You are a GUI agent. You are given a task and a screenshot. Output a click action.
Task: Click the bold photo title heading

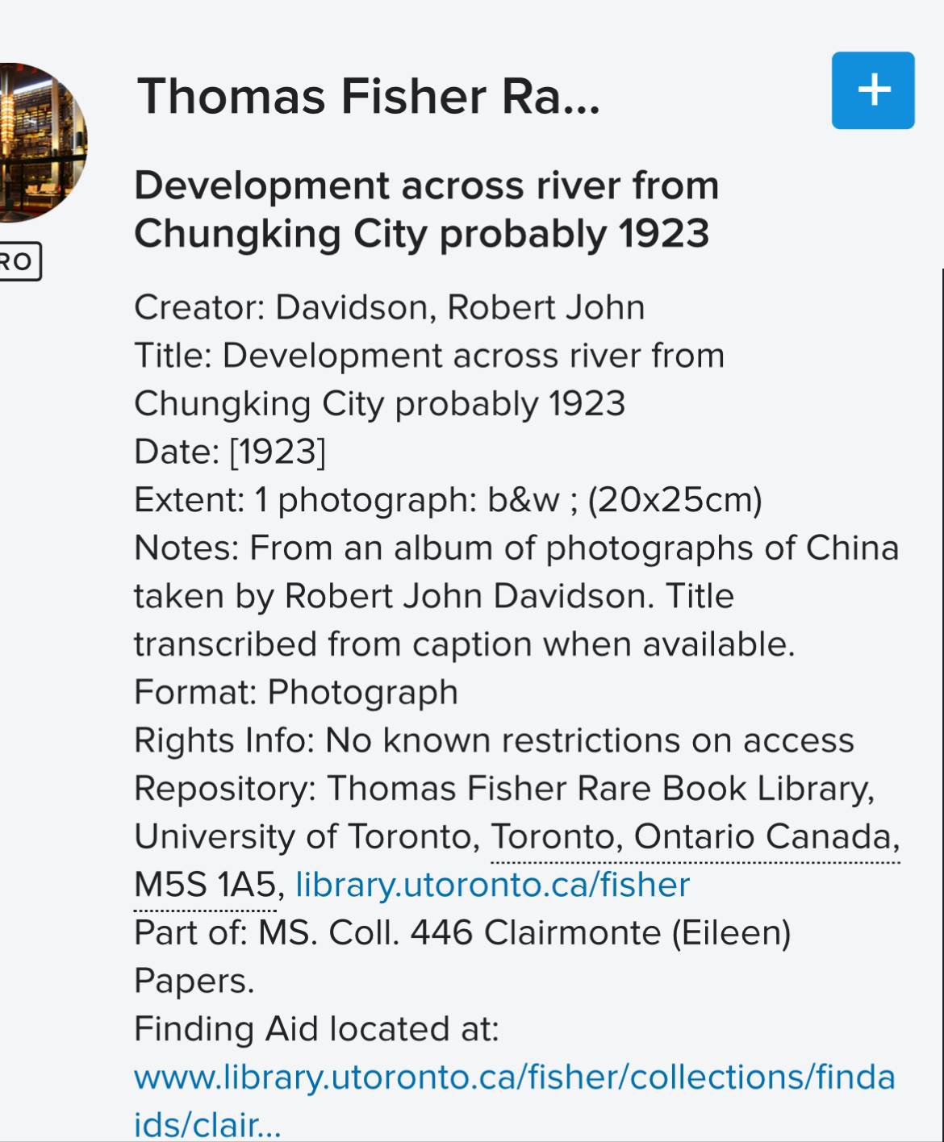(426, 210)
